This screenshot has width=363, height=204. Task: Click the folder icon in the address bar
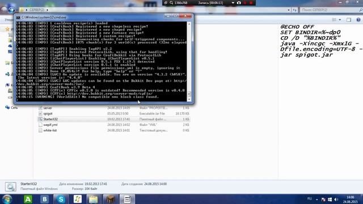[22, 10]
